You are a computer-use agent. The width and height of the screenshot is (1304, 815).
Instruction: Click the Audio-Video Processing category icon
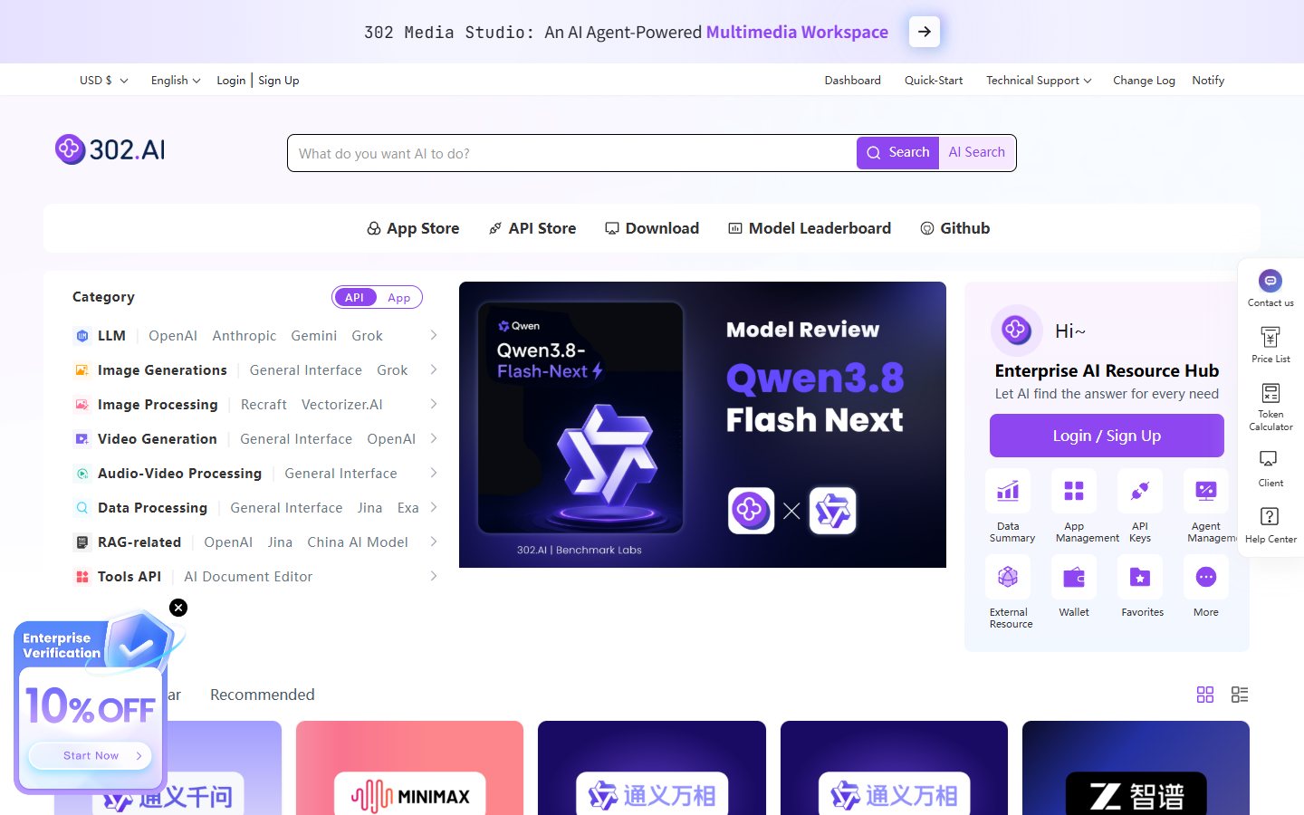[x=82, y=474]
